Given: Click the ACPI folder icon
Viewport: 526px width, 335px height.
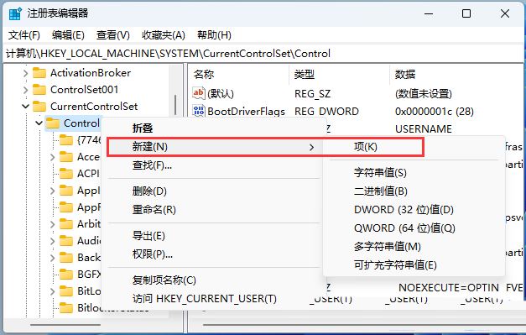Looking at the screenshot, I should tap(66, 174).
